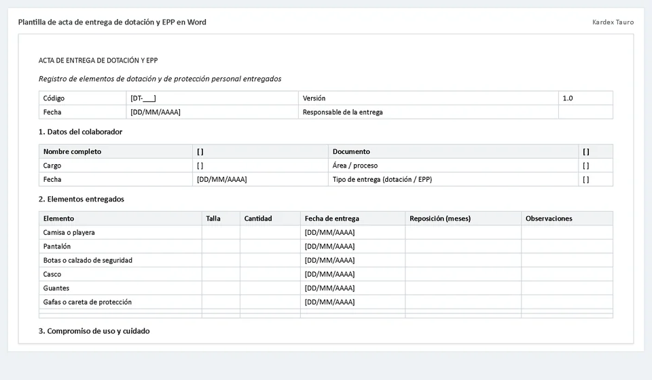Select the 'Tipo de entrega (dotación / EPP)' cell
Screen dimensions: 652x380
point(453,179)
